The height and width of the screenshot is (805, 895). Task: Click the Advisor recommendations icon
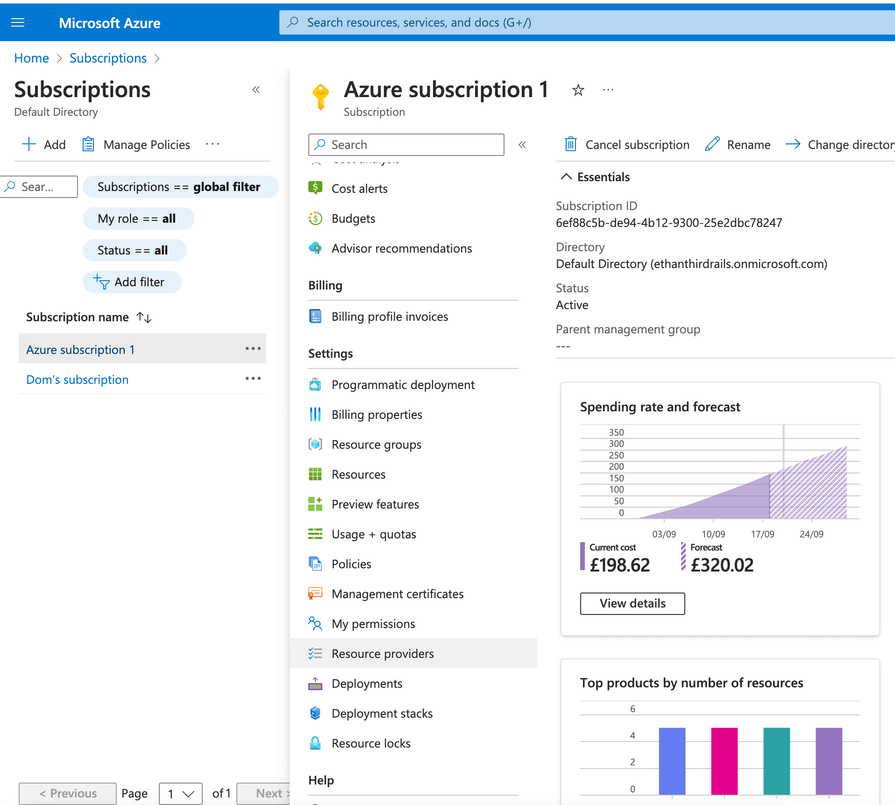point(315,248)
